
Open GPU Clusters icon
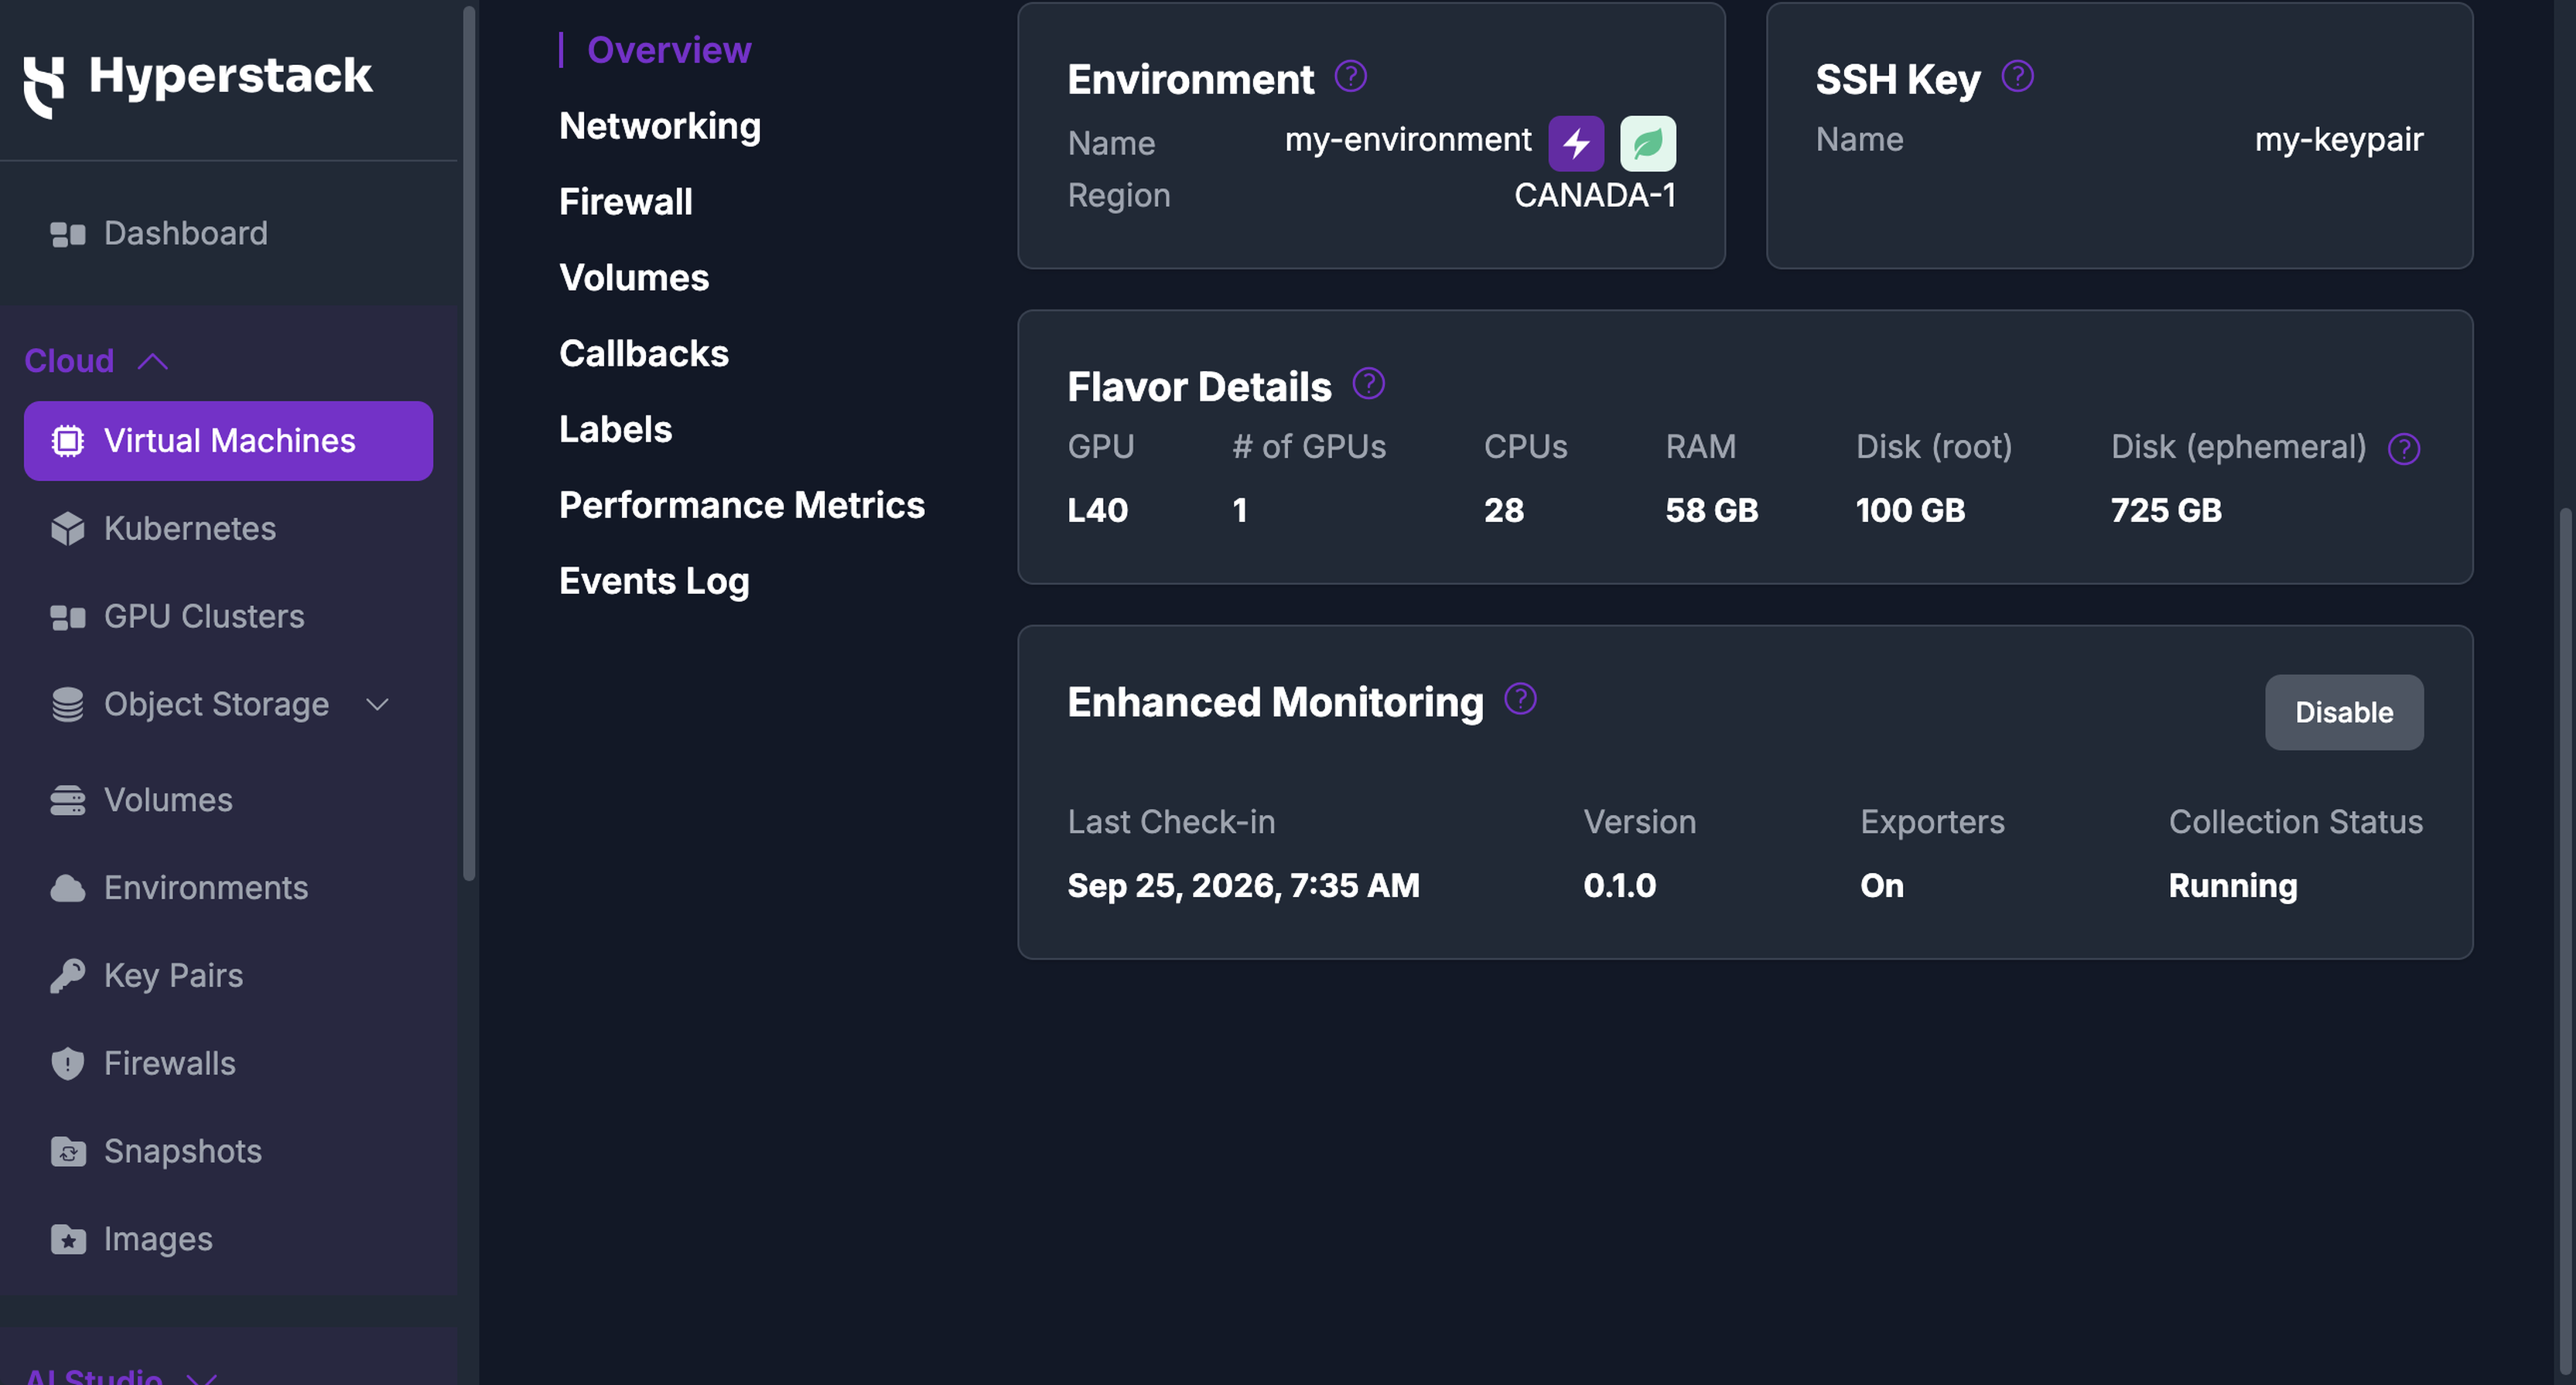67,617
